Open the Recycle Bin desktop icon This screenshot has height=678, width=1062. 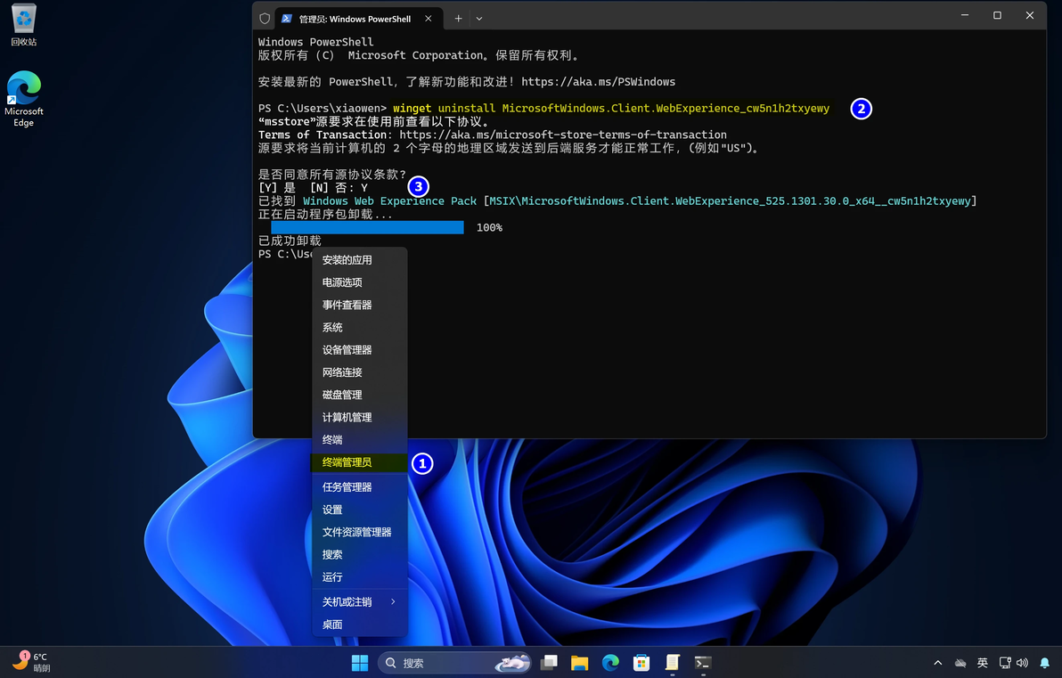pos(24,24)
